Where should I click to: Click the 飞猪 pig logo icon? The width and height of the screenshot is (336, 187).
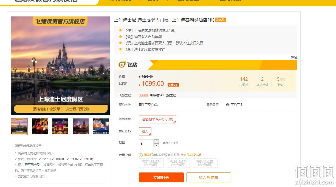tap(122, 65)
